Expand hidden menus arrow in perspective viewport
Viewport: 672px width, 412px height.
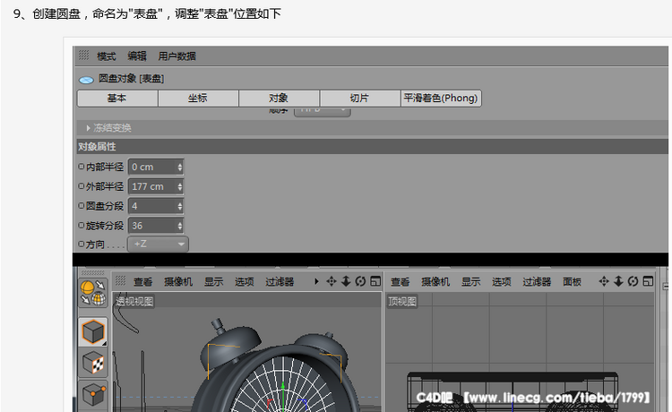tap(316, 281)
